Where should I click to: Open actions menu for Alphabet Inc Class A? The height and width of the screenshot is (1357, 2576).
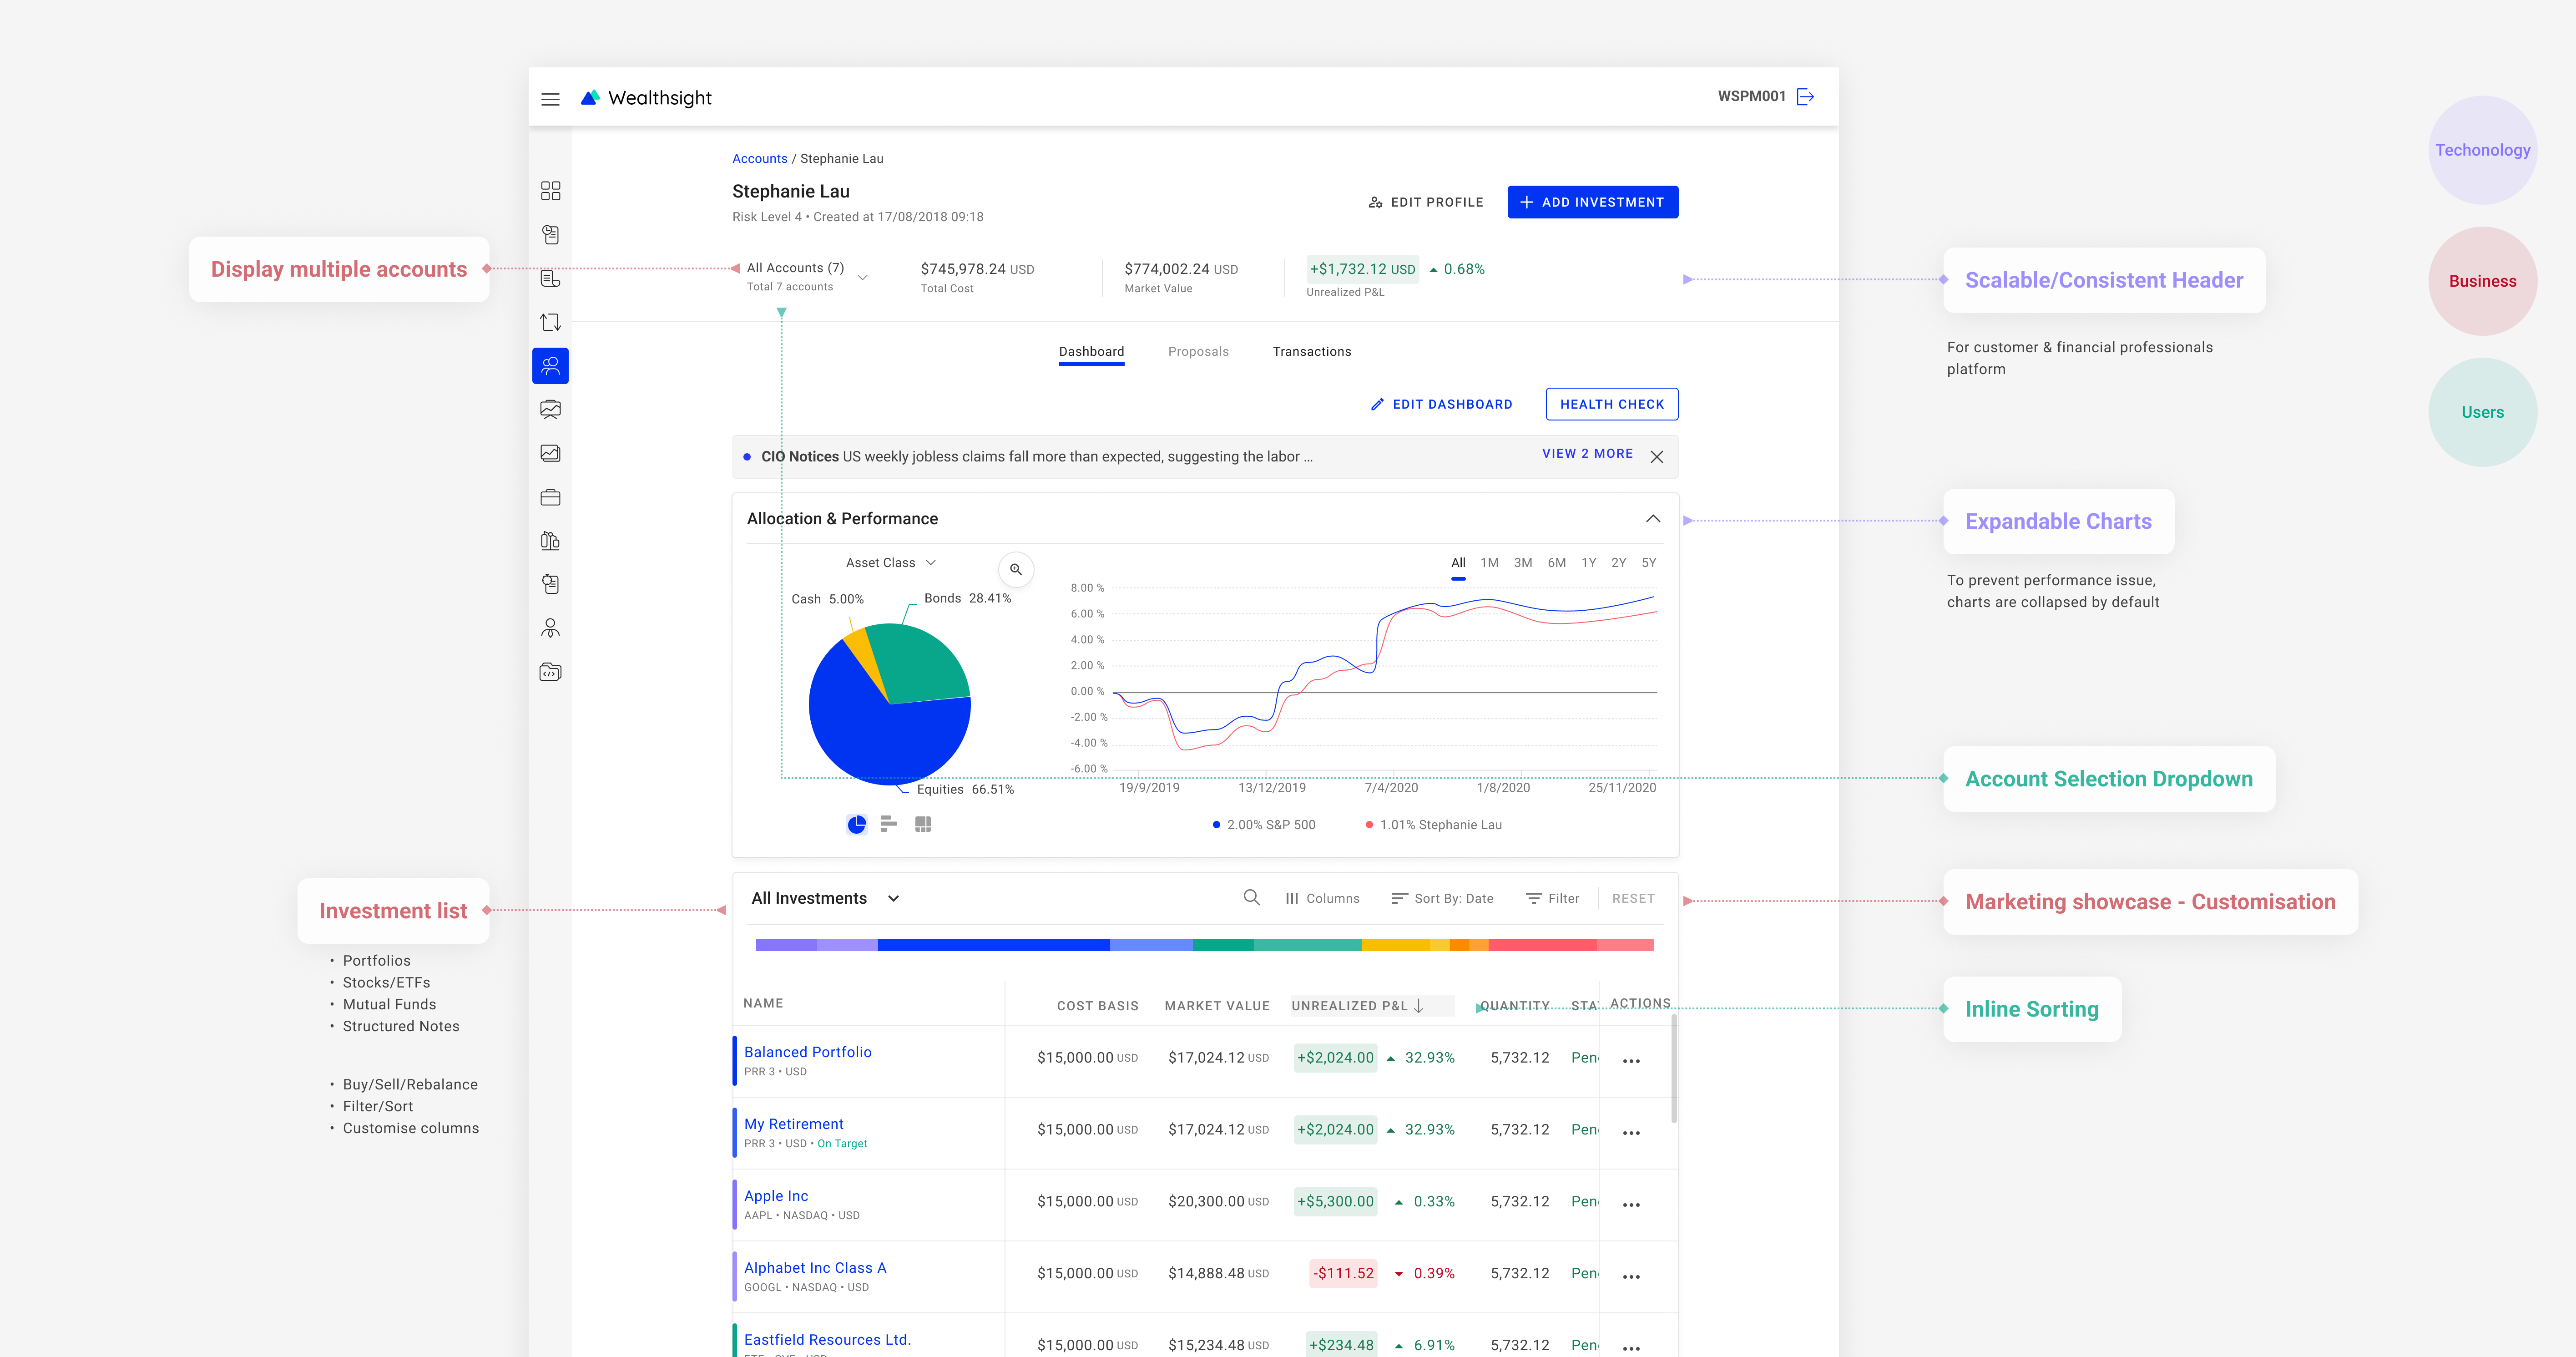coord(1631,1277)
